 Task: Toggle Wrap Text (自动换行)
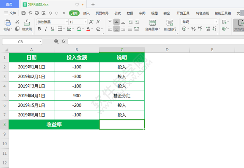coord(170,25)
